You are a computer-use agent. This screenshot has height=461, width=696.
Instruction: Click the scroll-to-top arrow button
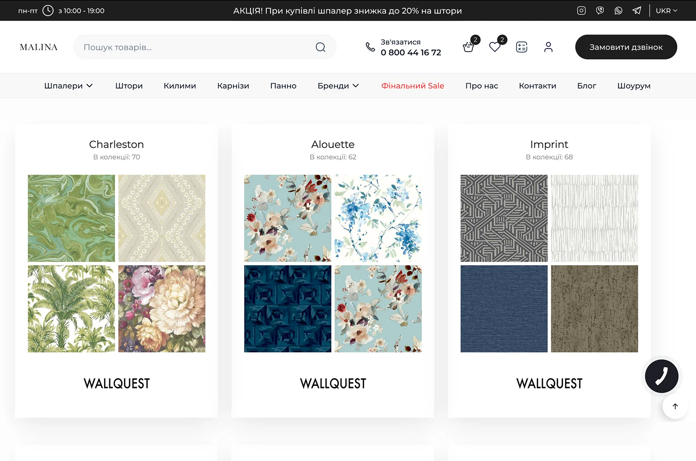tap(675, 406)
